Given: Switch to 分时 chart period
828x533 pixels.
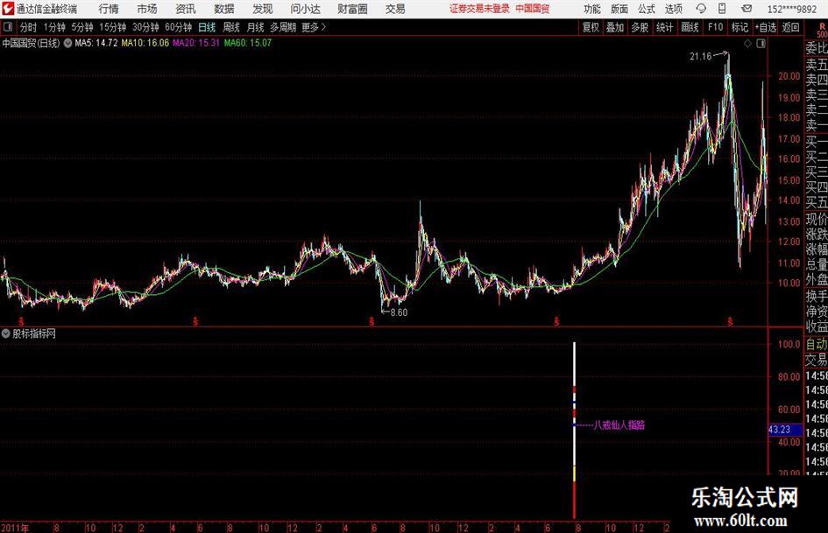Looking at the screenshot, I should click(x=28, y=27).
